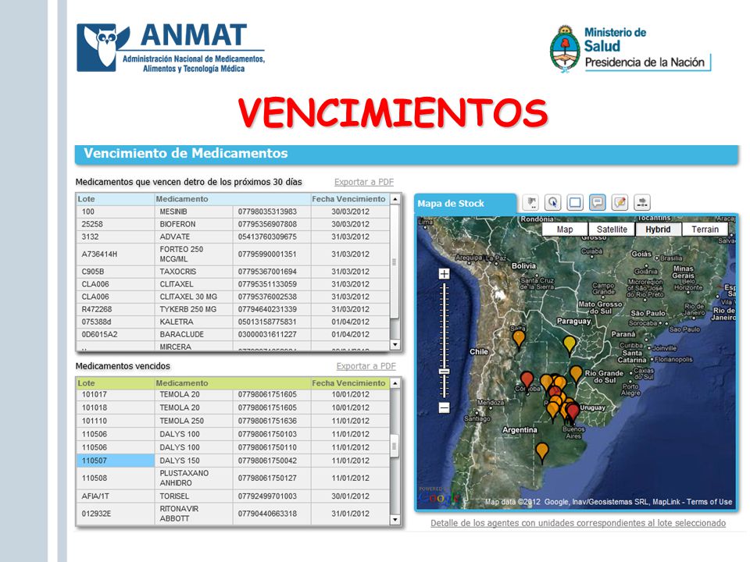The image size is (750, 562).
Task: Select the FORTEO 250 MCG/ML row
Action: pos(233,254)
